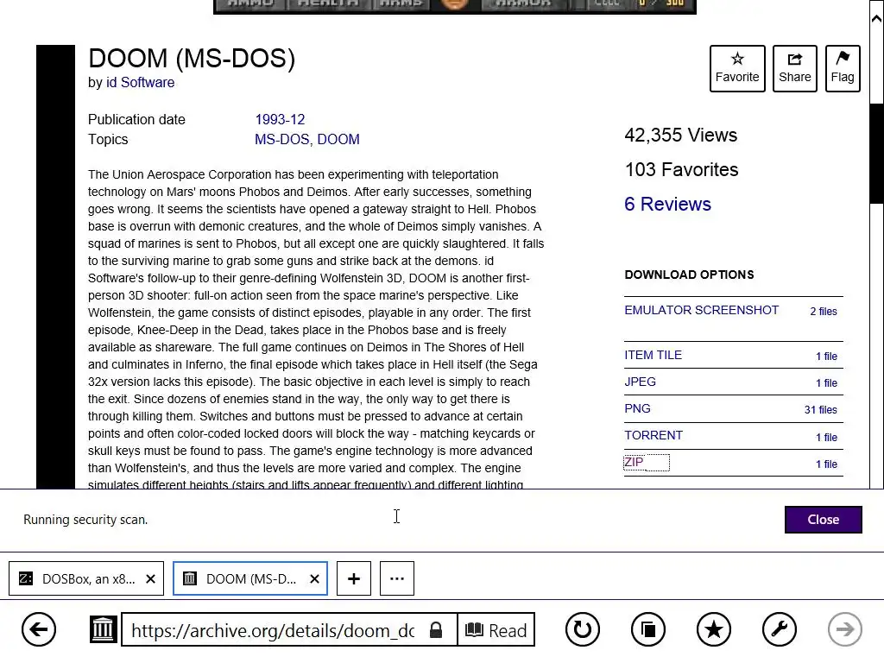Click the '31 files' count link
This screenshot has width=884, height=663.
(820, 410)
